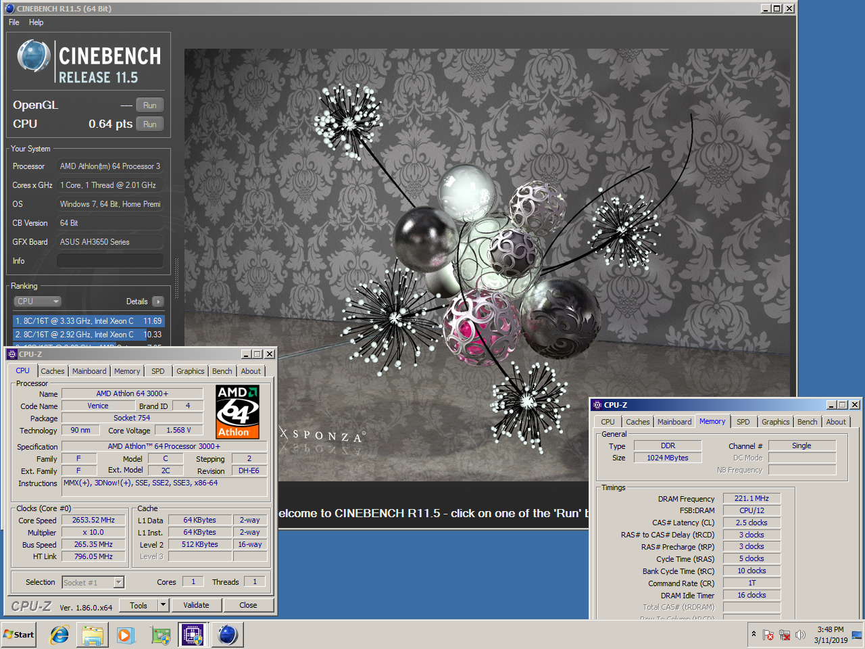Screen dimensions: 865x649
Task: Select CPU tab in left CPU-Z window
Action: [23, 370]
